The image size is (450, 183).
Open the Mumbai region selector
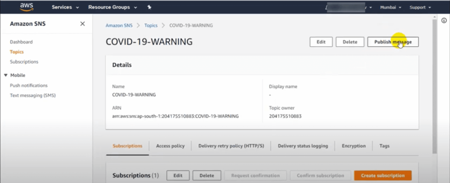point(391,7)
